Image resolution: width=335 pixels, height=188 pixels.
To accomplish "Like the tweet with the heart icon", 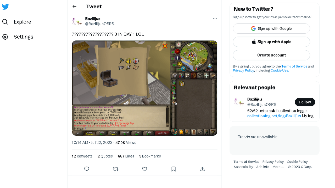I will (x=145, y=169).
